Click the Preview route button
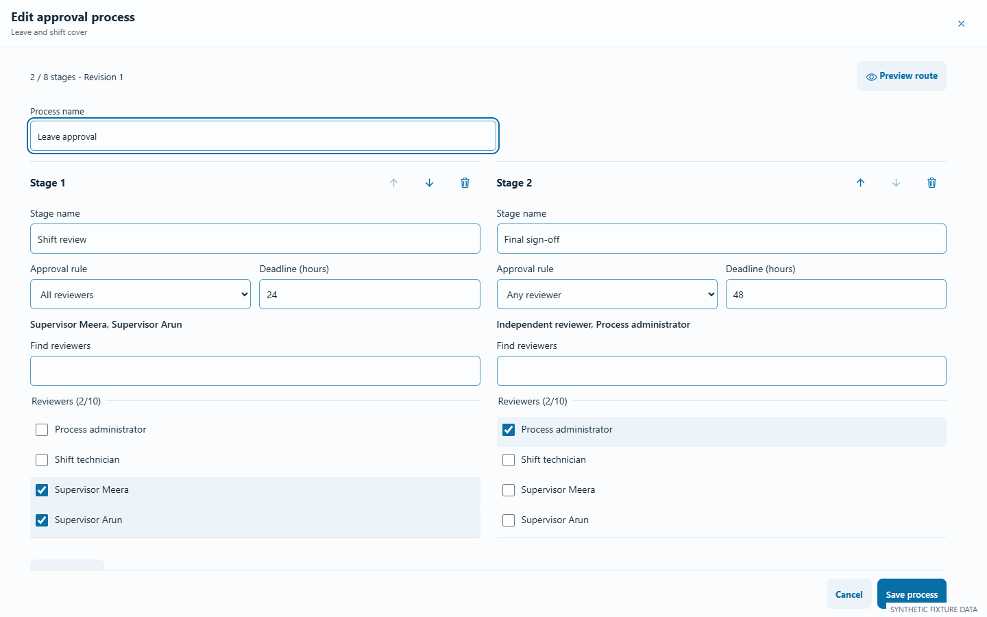 (x=901, y=76)
